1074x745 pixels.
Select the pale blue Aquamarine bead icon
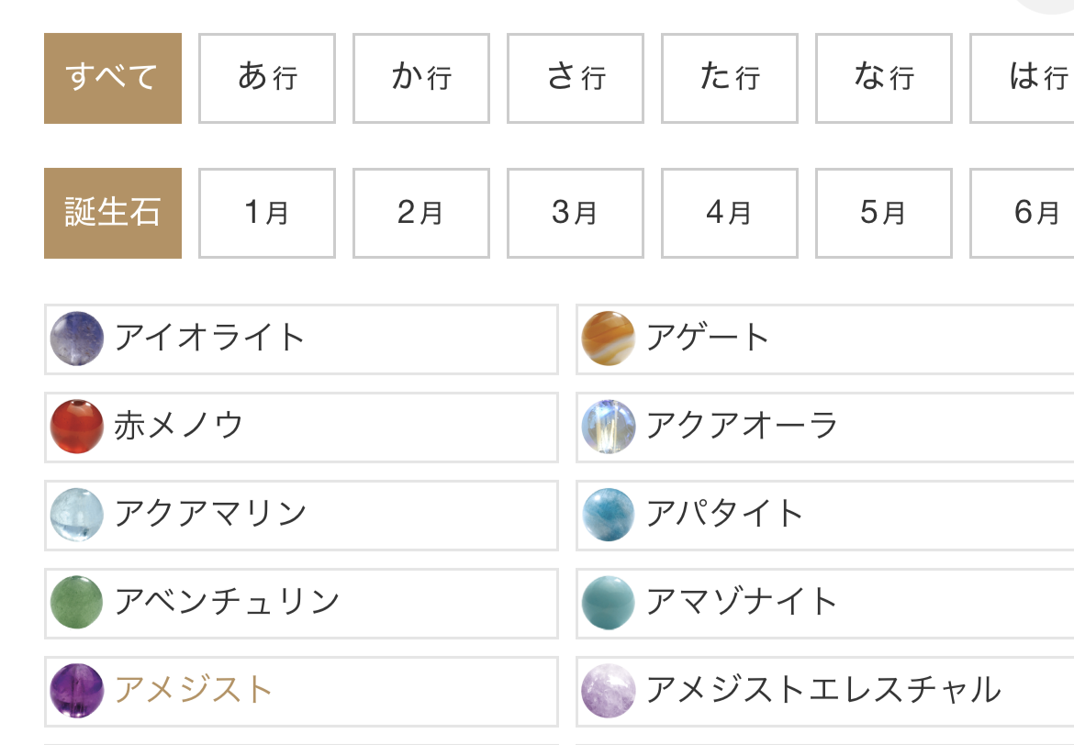tap(77, 515)
